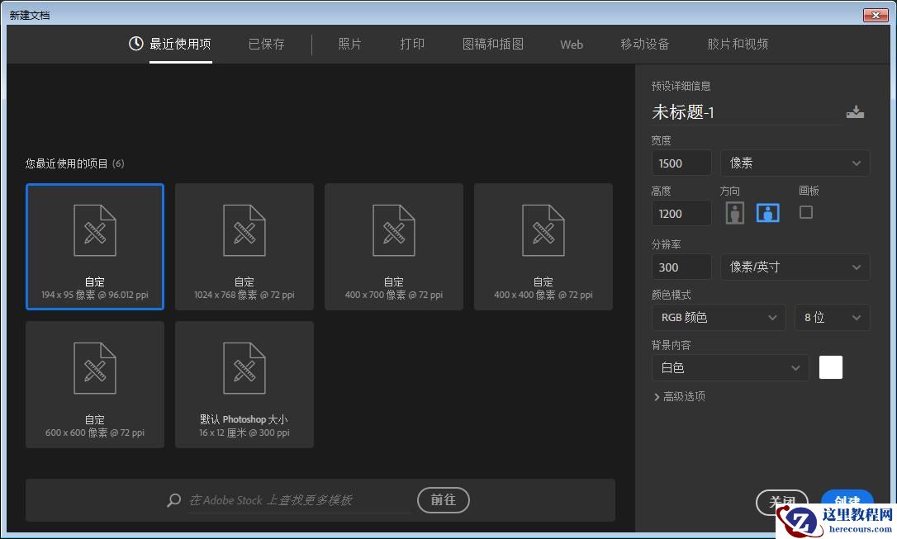Switch to landscape orientation
Screen dimensions: 897x539
767,212
